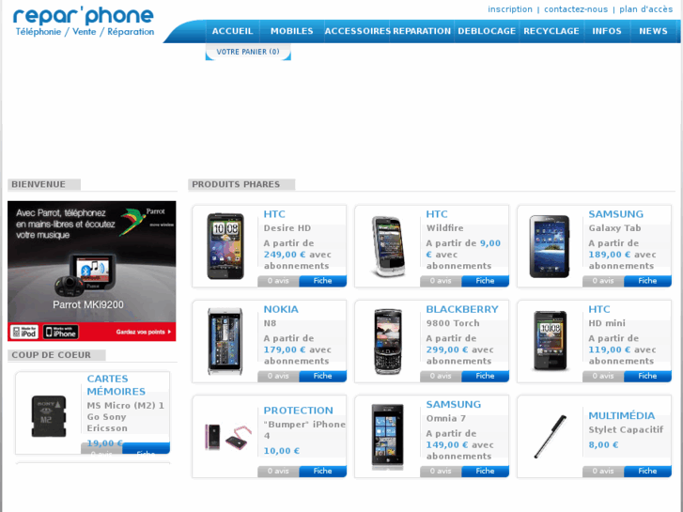The height and width of the screenshot is (512, 683).
Task: Open the HTC Desire HD product image
Action: (225, 246)
